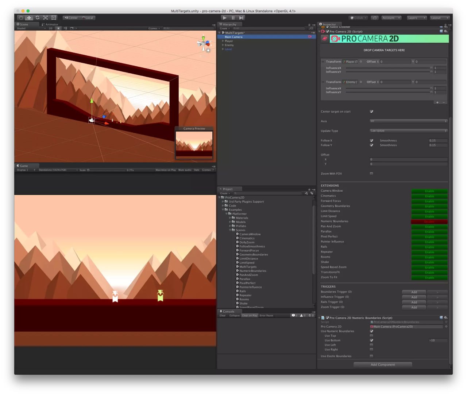Click Add for Boundaries Trigger
The image size is (467, 395).
pyautogui.click(x=414, y=292)
